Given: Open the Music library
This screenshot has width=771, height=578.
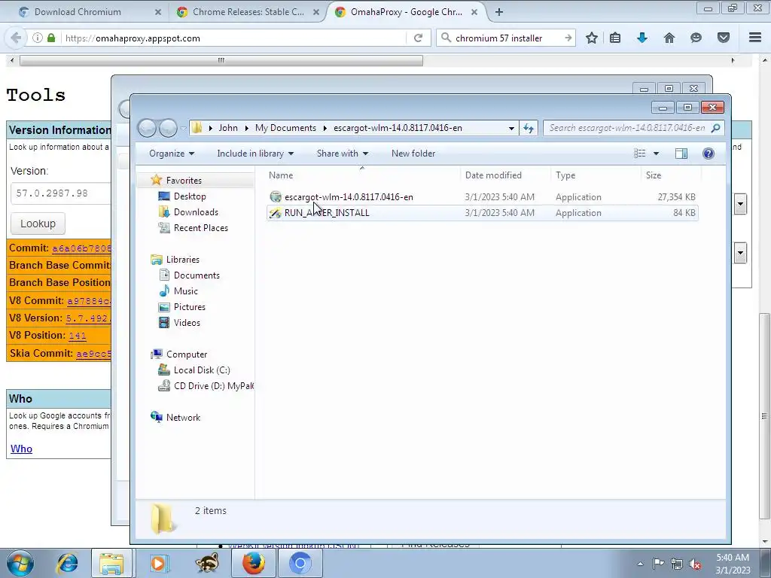Looking at the screenshot, I should [x=185, y=291].
